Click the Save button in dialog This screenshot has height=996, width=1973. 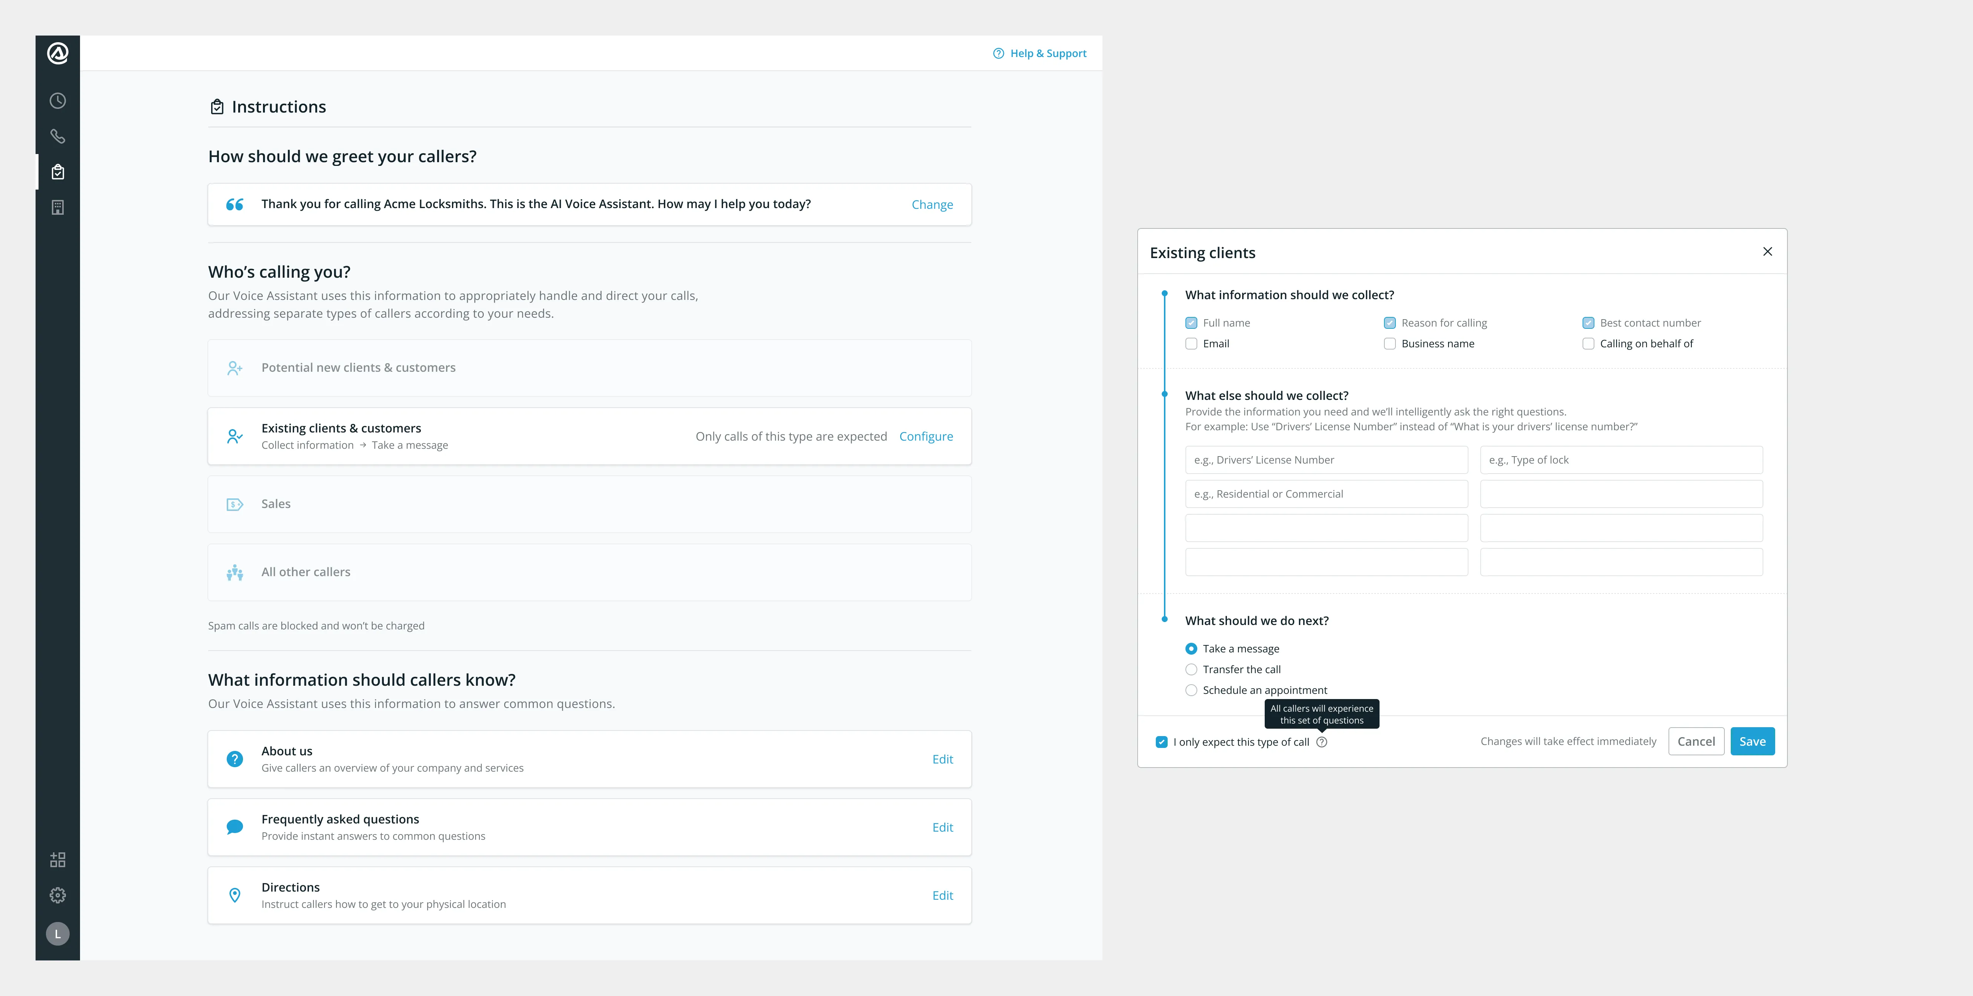coord(1753,741)
